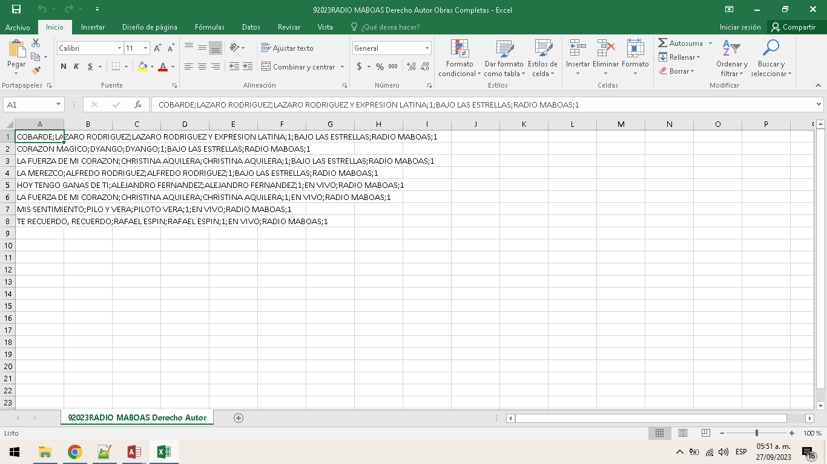Image resolution: width=827 pixels, height=464 pixels.
Task: Apply the borders icon in the Fuente group
Action: [116, 66]
